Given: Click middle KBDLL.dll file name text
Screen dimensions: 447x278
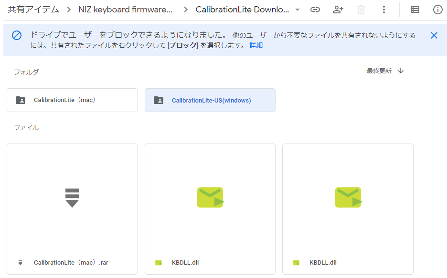Looking at the screenshot, I should click(185, 263).
